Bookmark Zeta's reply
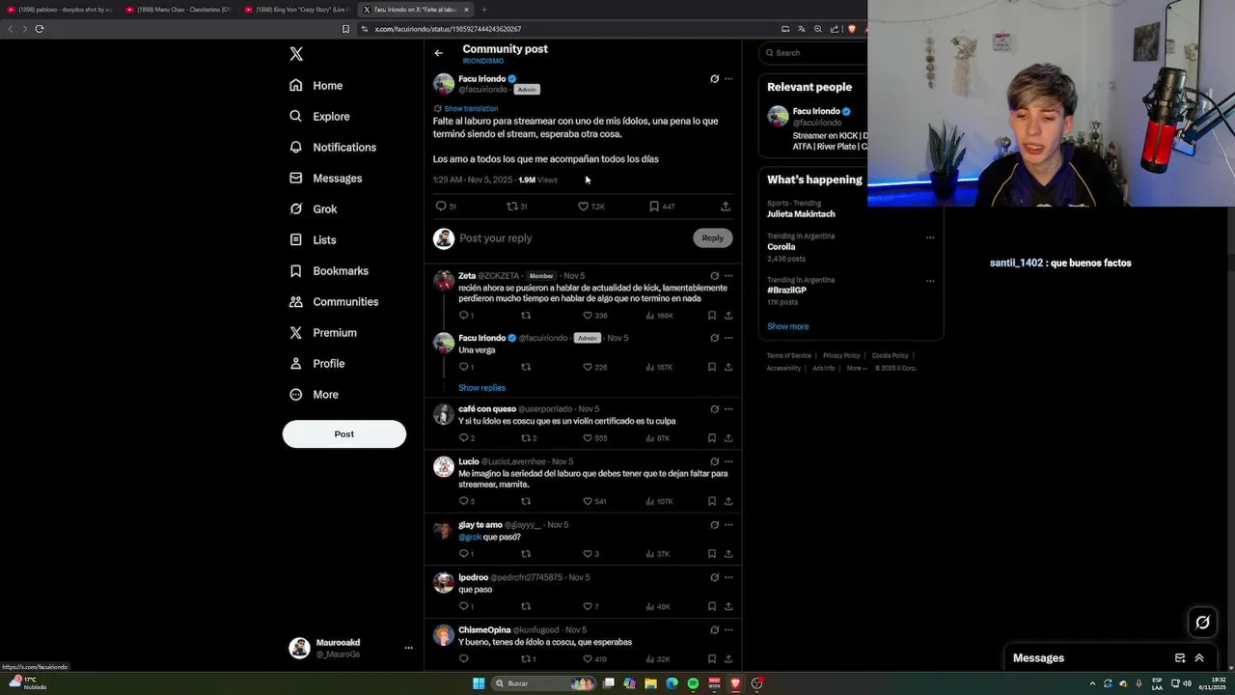1235x695 pixels. pyautogui.click(x=712, y=316)
